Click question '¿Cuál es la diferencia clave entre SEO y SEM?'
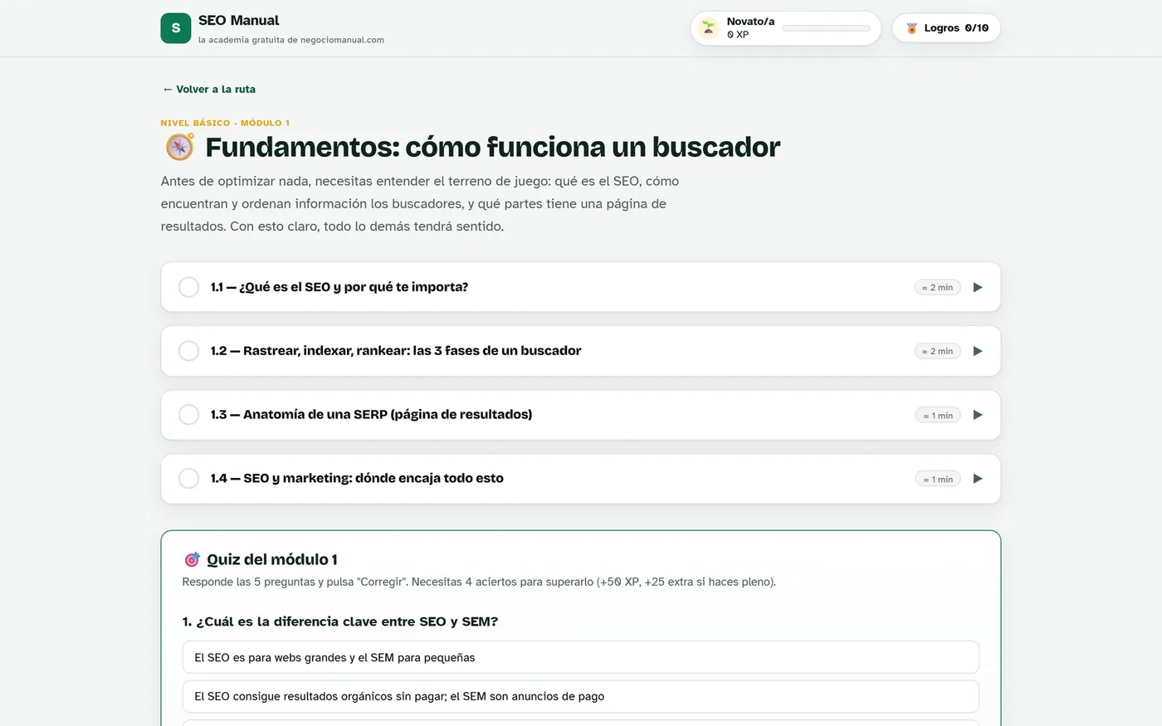 tap(340, 621)
